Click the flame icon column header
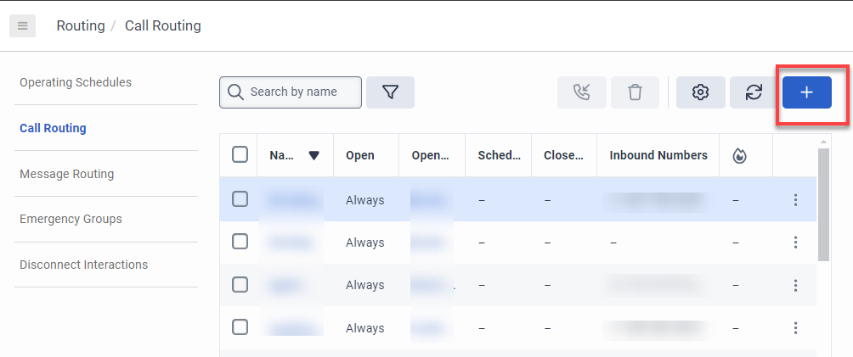 click(x=739, y=155)
